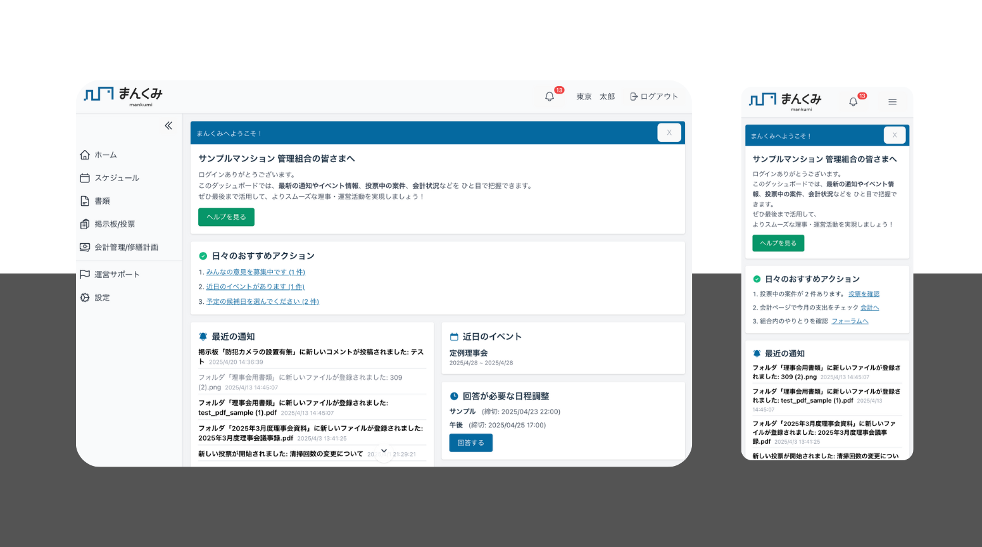The width and height of the screenshot is (982, 547).
Task: Click 投票を確認 link in mobile view
Action: point(864,294)
